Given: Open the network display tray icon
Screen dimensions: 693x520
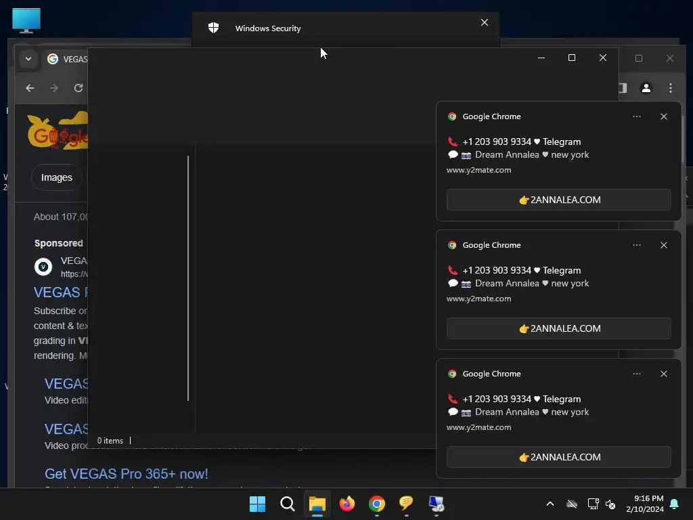Looking at the screenshot, I should coord(593,504).
